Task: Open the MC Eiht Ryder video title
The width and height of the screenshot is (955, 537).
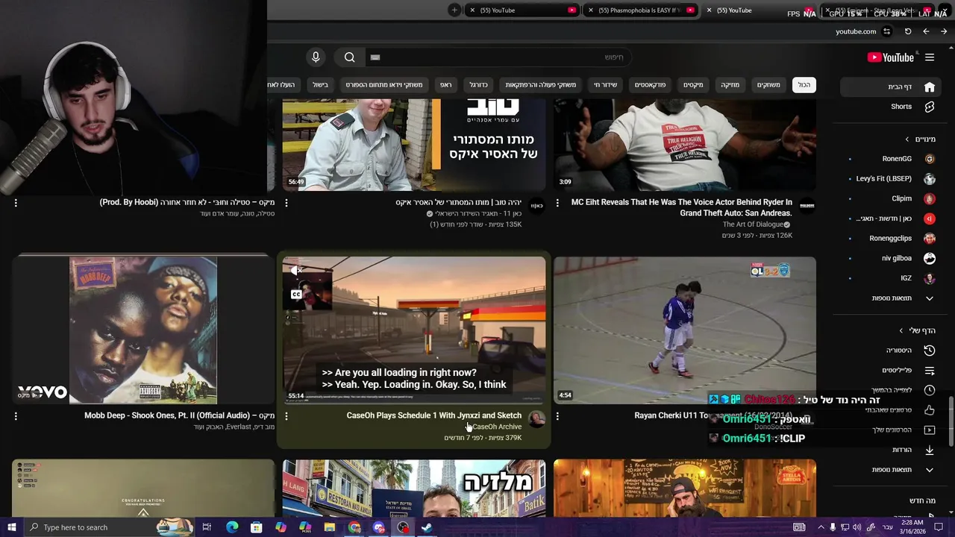Action: pyautogui.click(x=682, y=207)
